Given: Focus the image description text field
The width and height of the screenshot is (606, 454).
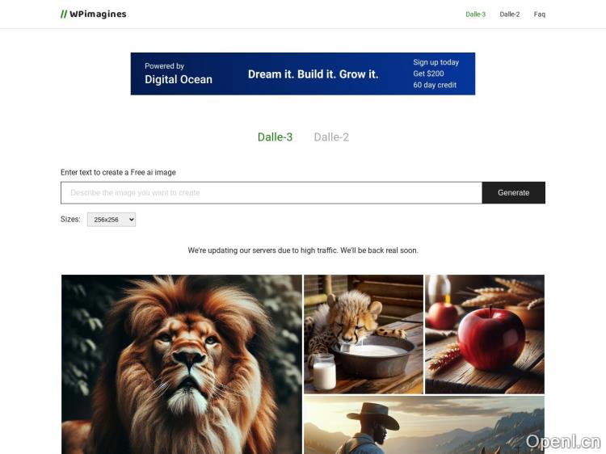Looking at the screenshot, I should (271, 193).
